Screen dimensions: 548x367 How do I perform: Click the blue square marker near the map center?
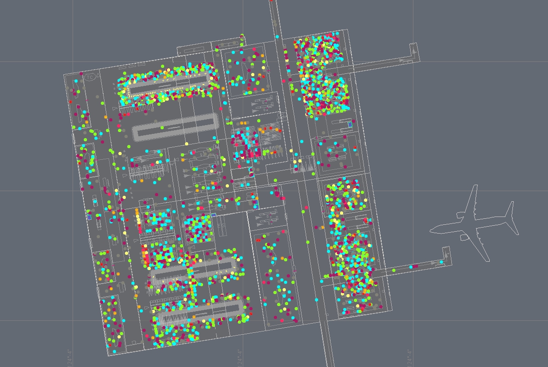(x=213, y=215)
